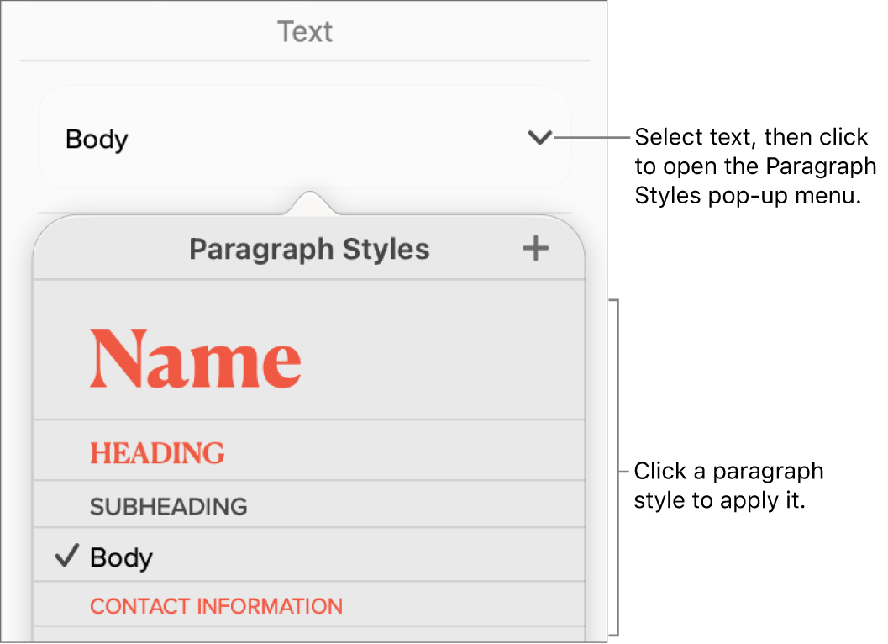Click inside the Body pop-up field
This screenshot has width=888, height=644.
pos(252,139)
